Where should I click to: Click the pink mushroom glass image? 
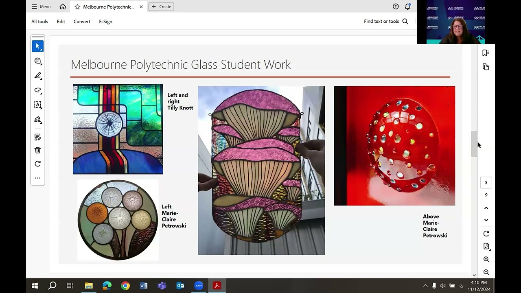pos(261,171)
